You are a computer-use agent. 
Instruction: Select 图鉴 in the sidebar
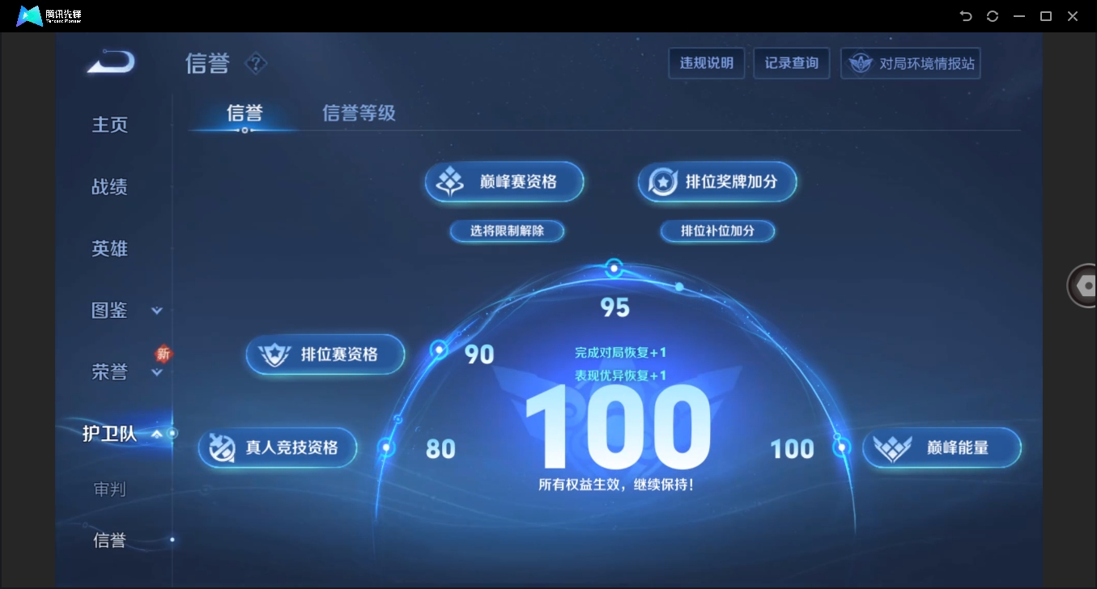pyautogui.click(x=110, y=310)
